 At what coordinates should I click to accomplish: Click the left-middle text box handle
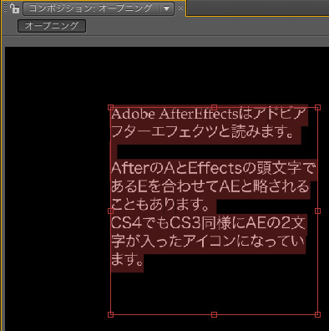click(110, 211)
